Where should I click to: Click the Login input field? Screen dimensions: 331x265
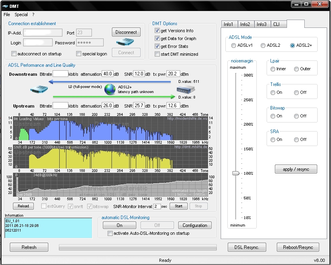click(x=38, y=42)
